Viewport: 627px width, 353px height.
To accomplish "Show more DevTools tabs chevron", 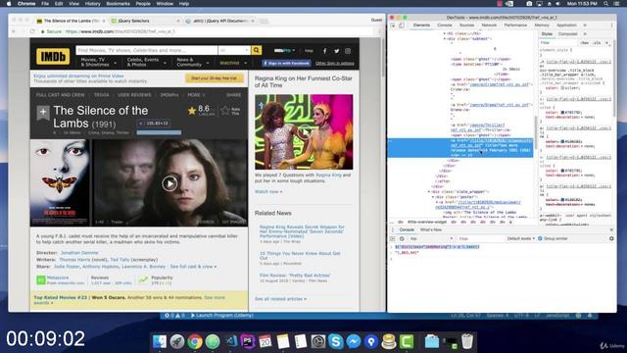I will click(x=585, y=25).
